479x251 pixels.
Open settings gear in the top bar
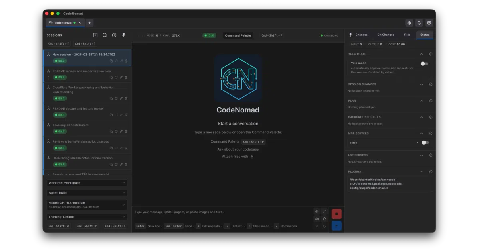tap(409, 23)
